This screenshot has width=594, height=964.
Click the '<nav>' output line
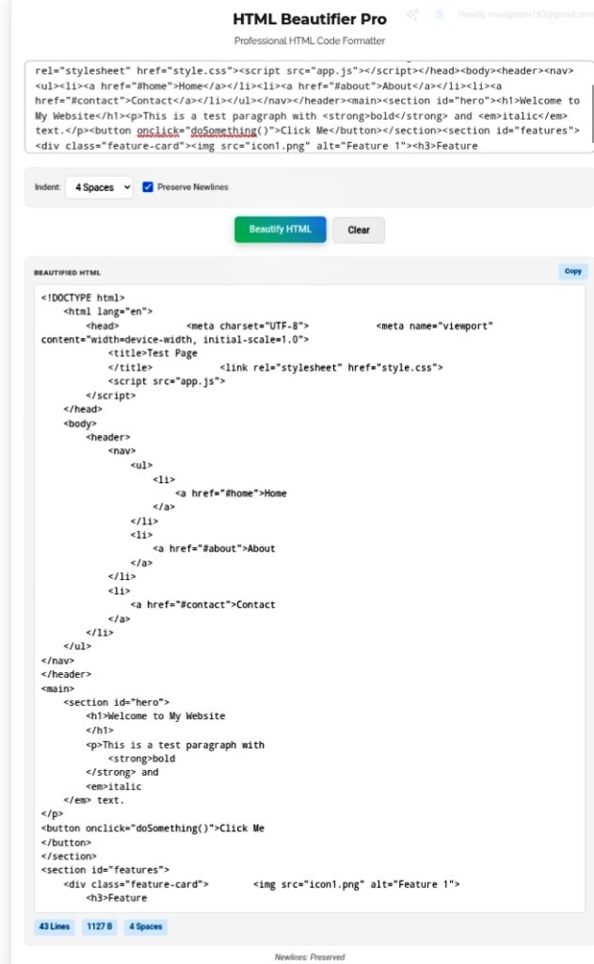tap(121, 451)
